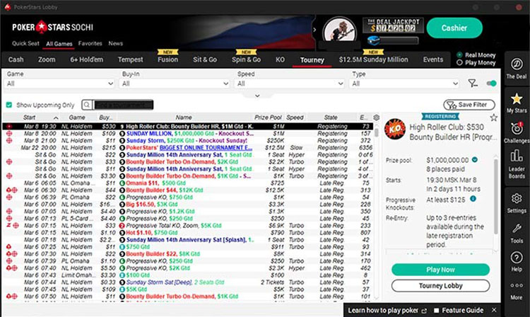Click the filter funnel icon

[x=473, y=83]
